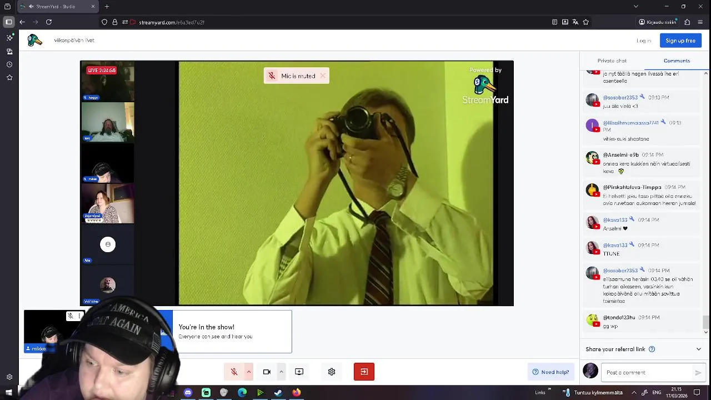Select the woman participant thumbnail
Viewport: 711px width, 400px height.
tap(108, 203)
